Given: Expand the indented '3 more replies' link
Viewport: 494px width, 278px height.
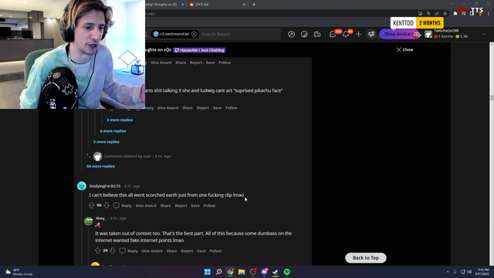Looking at the screenshot, I should (120, 120).
